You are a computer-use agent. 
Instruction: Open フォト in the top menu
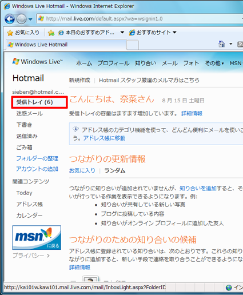point(191,63)
